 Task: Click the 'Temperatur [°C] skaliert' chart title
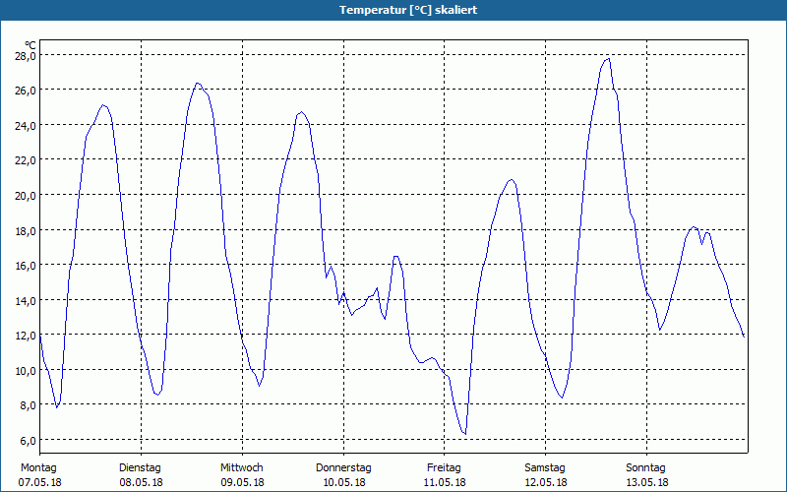point(408,10)
